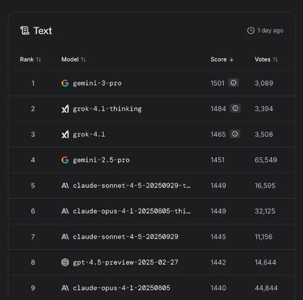Sort the table by Model column
This screenshot has height=300, width=303.
tap(73, 59)
